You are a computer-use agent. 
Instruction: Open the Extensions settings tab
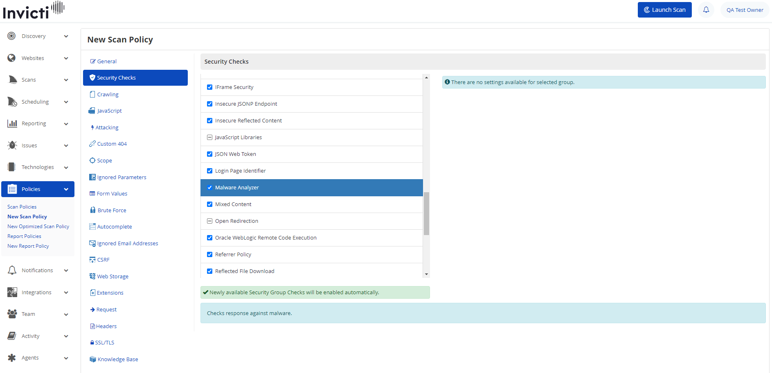(x=106, y=293)
